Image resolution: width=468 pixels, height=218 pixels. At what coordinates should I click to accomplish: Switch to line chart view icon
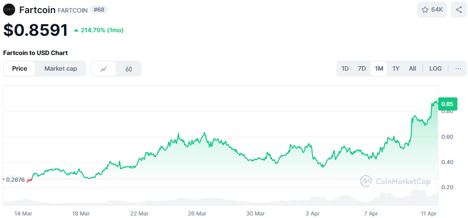pyautogui.click(x=103, y=69)
